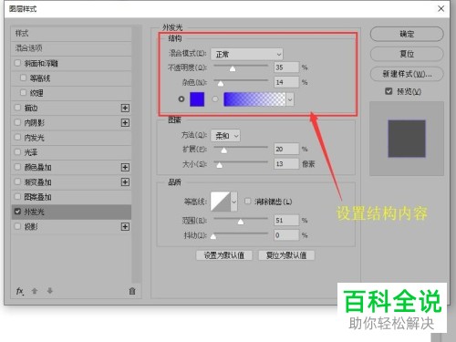Click the 新建样式 button

click(x=407, y=74)
